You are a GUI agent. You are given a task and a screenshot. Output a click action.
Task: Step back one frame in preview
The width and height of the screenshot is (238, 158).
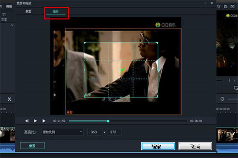click(27, 121)
